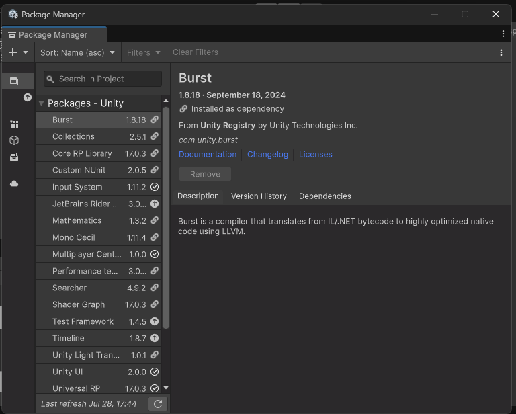Open the Services cloud icon

click(x=14, y=183)
